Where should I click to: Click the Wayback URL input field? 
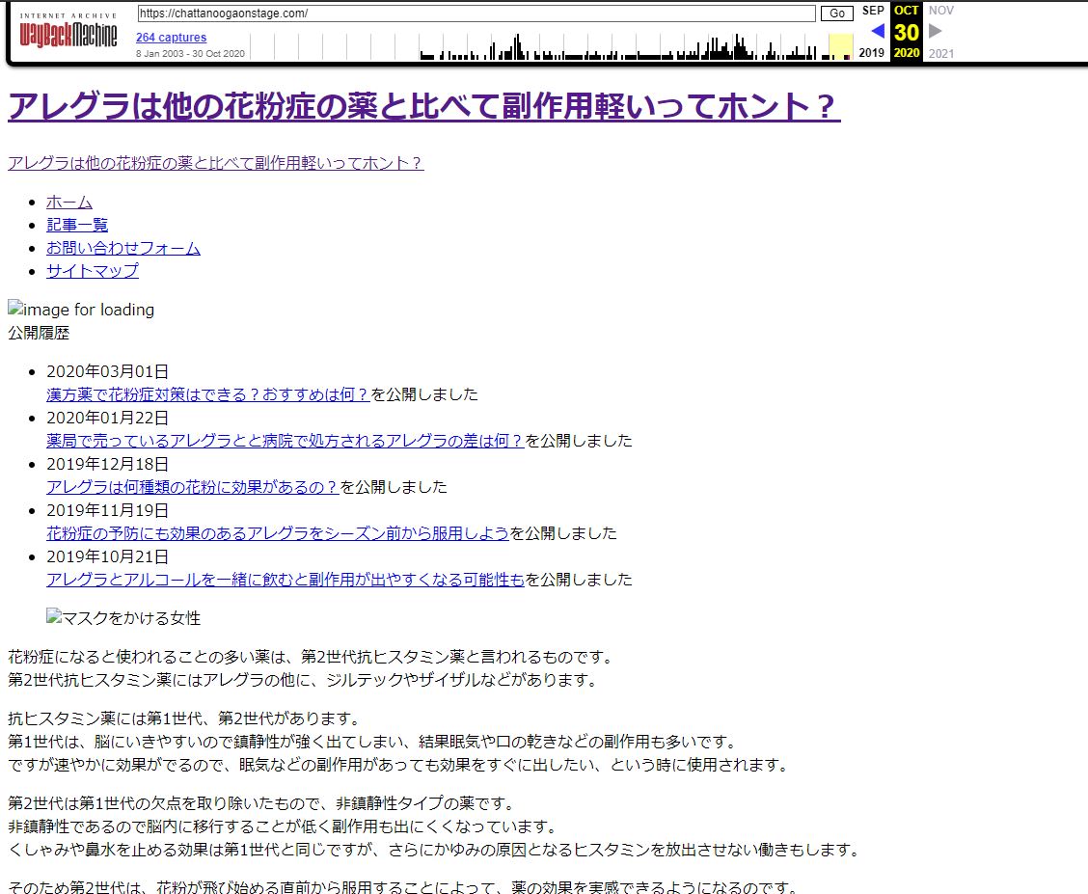point(476,14)
